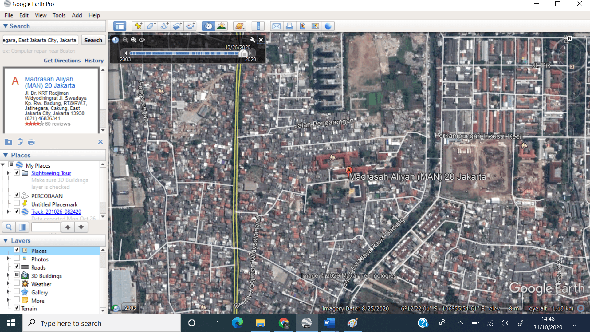Show the ruler tool
The height and width of the screenshot is (332, 590).
[x=258, y=26]
